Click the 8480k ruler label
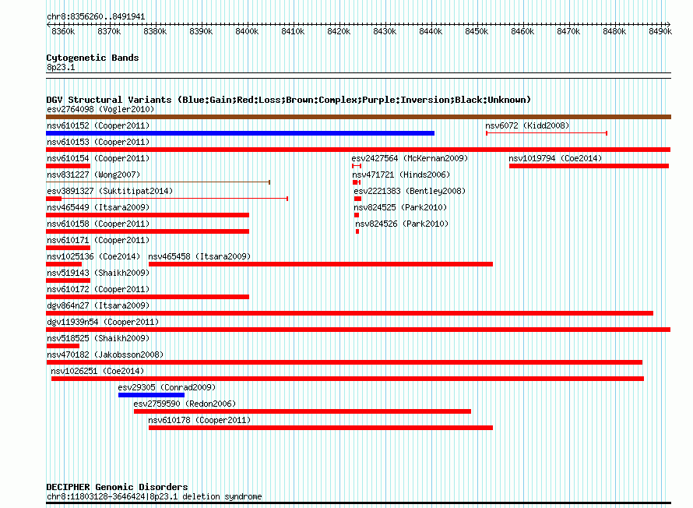 [615, 31]
